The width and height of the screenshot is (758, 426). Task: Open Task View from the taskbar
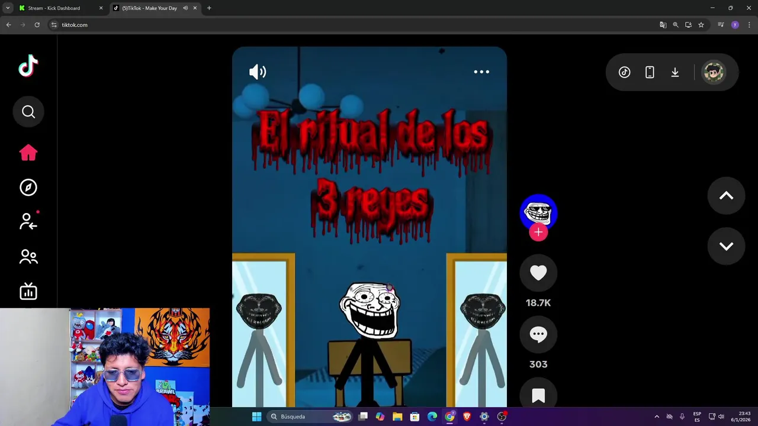coord(363,417)
